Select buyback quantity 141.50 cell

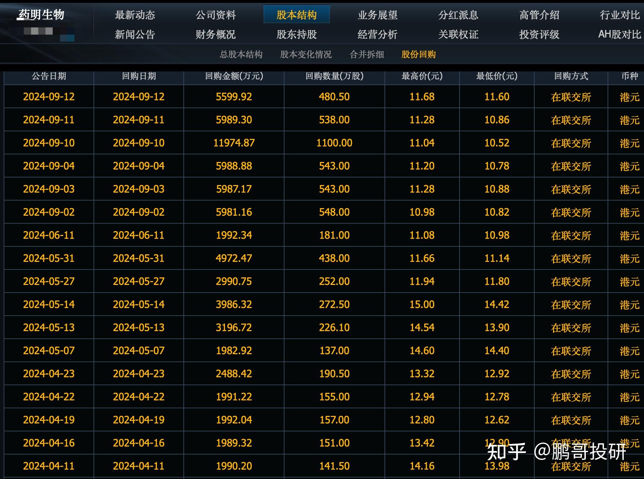pos(335,466)
